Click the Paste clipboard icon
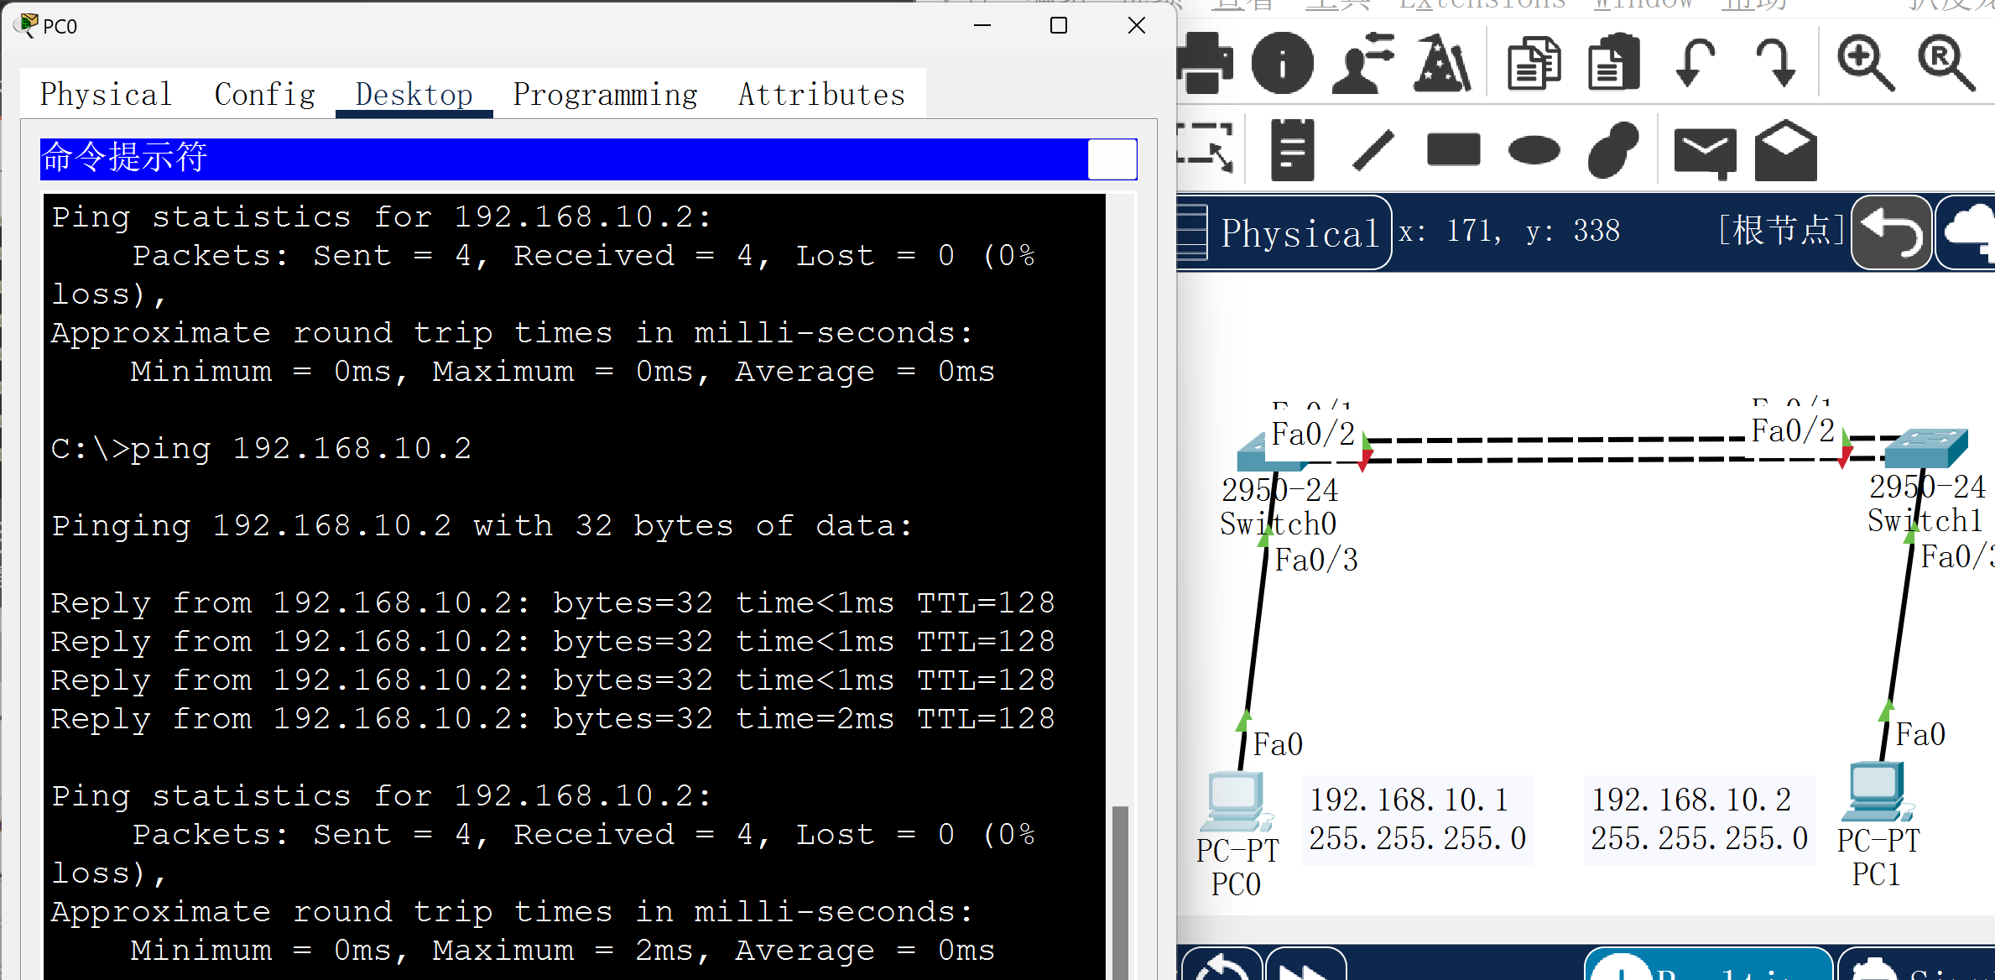 pyautogui.click(x=1613, y=63)
